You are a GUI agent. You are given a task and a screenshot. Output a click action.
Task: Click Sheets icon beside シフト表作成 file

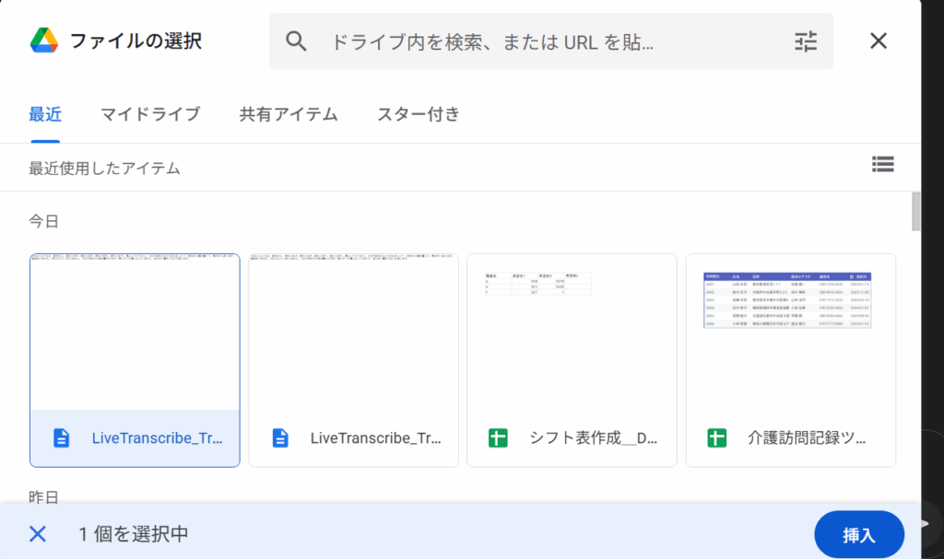click(x=499, y=438)
